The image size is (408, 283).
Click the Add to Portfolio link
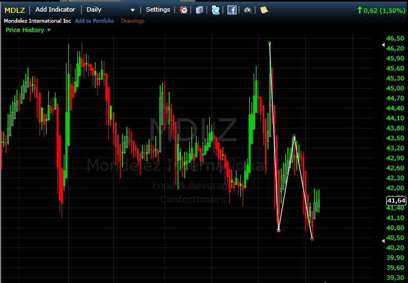coord(94,21)
